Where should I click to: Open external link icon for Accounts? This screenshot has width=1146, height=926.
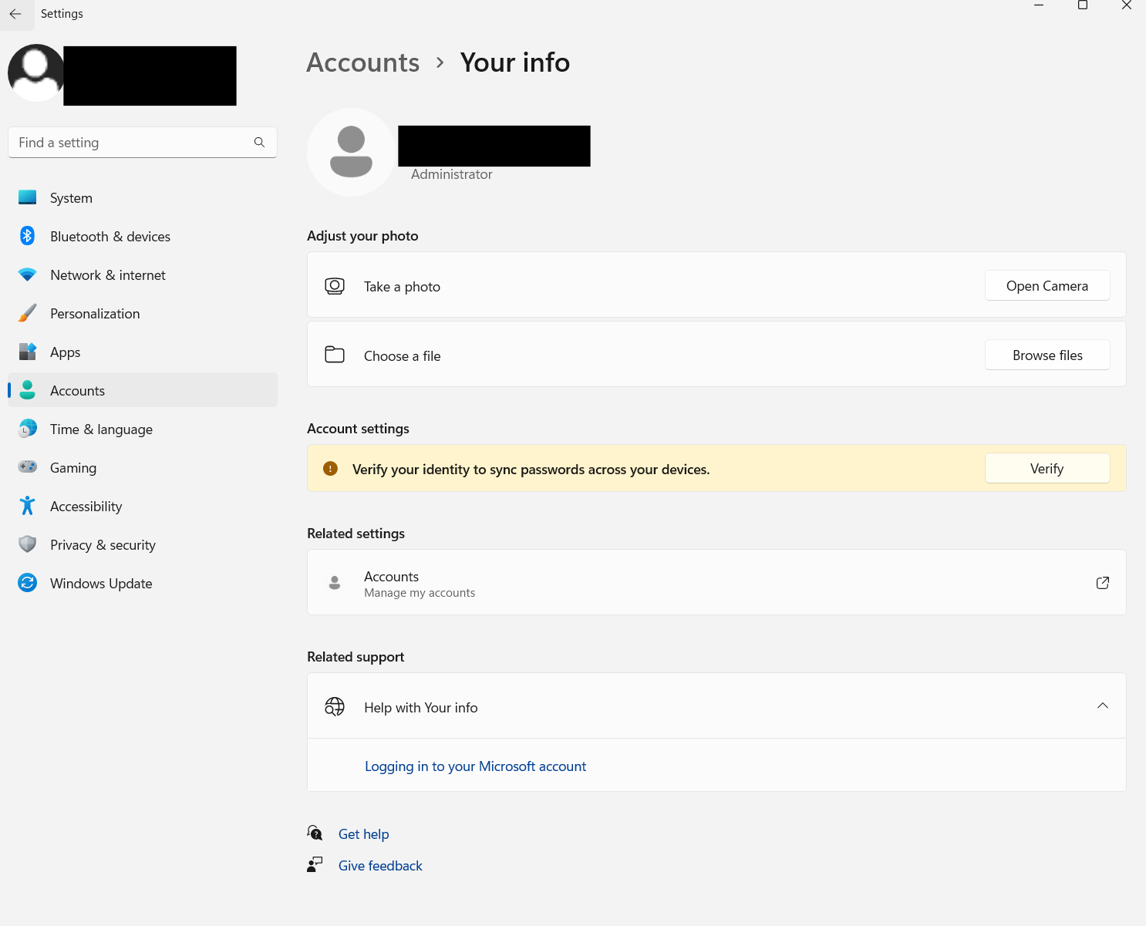point(1102,583)
